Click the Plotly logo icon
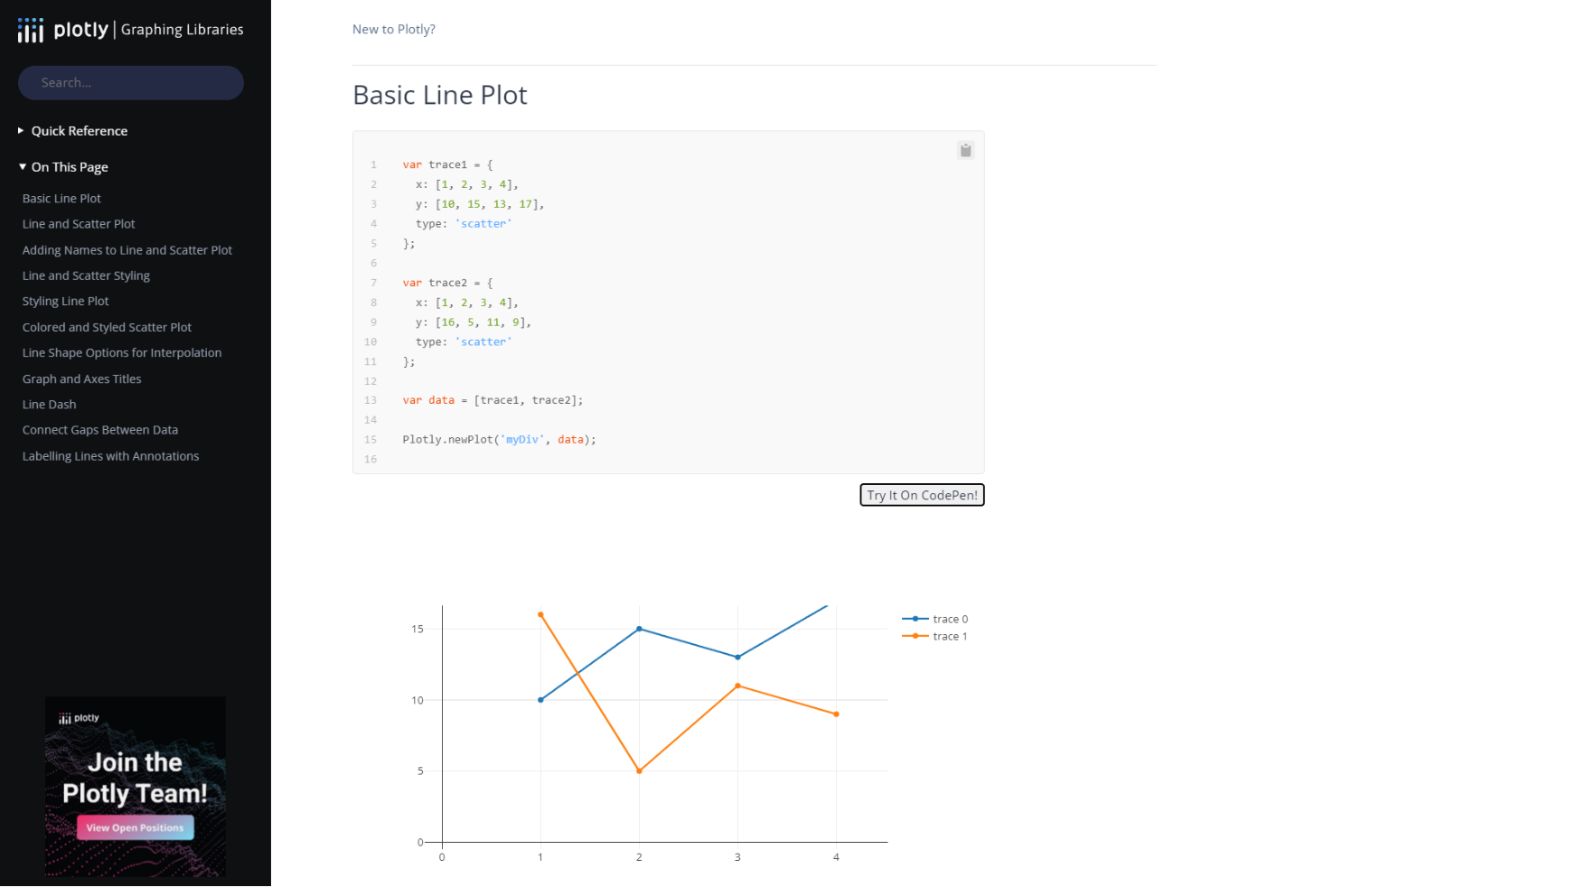This screenshot has height=887, width=1577. click(30, 29)
